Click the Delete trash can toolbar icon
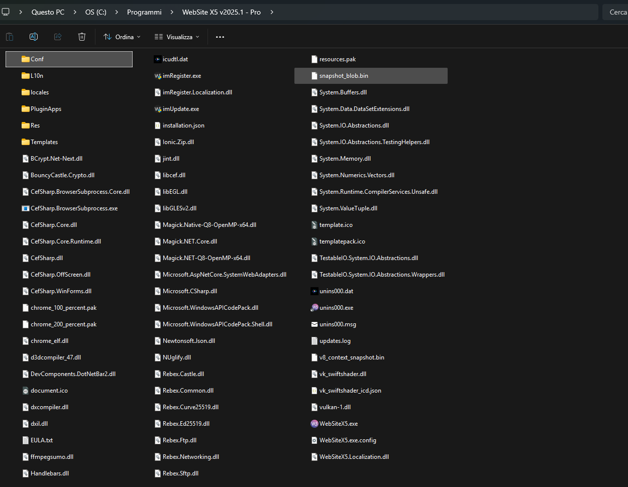628x487 pixels. [82, 37]
